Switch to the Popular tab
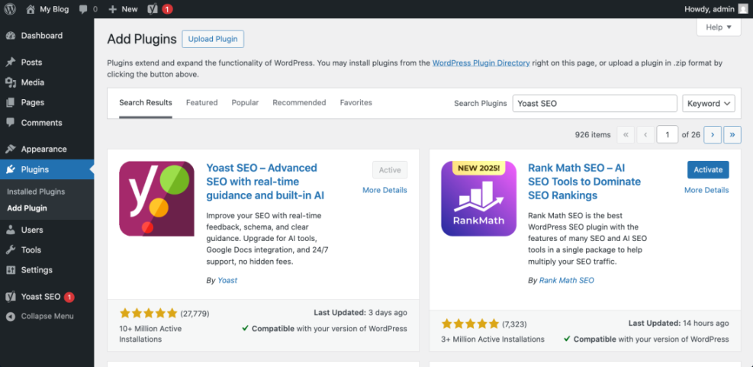Viewport: 753px width, 367px height. (245, 102)
